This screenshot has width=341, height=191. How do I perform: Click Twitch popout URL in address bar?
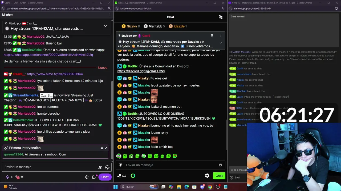pos(55,8)
